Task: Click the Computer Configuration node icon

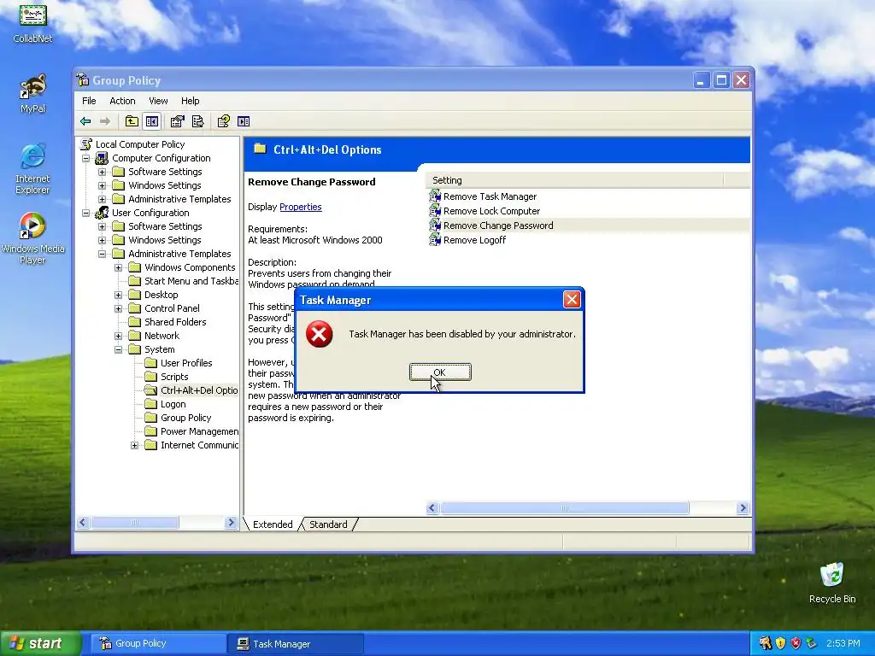Action: pos(102,158)
